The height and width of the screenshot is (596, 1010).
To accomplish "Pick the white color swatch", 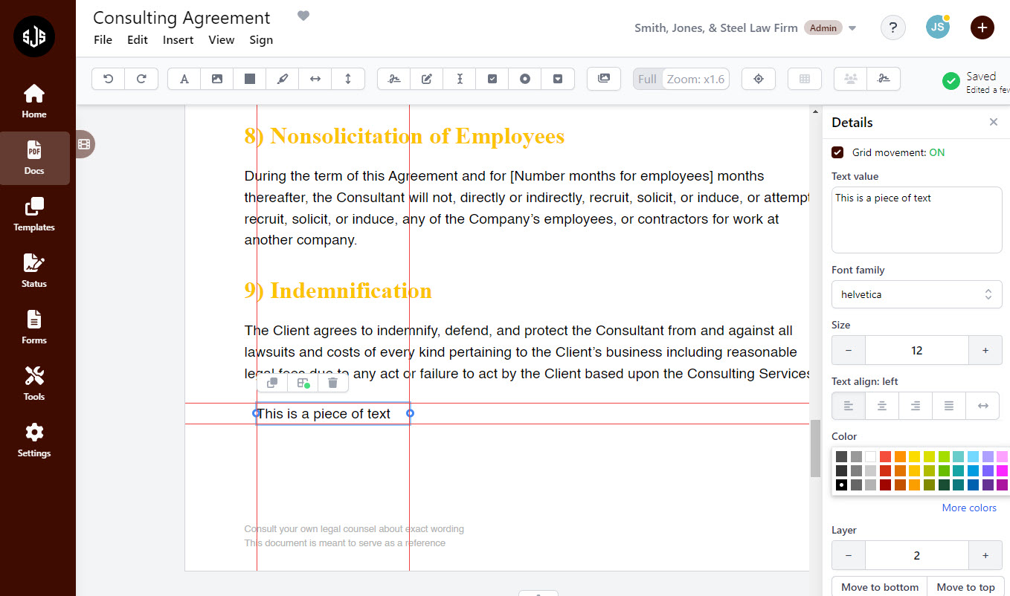I will tap(870, 456).
